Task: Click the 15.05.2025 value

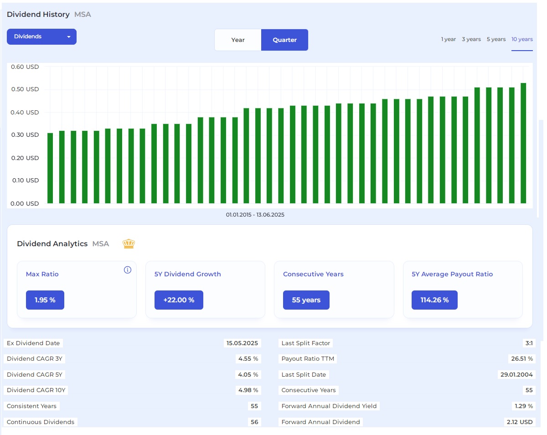Action: (x=242, y=343)
